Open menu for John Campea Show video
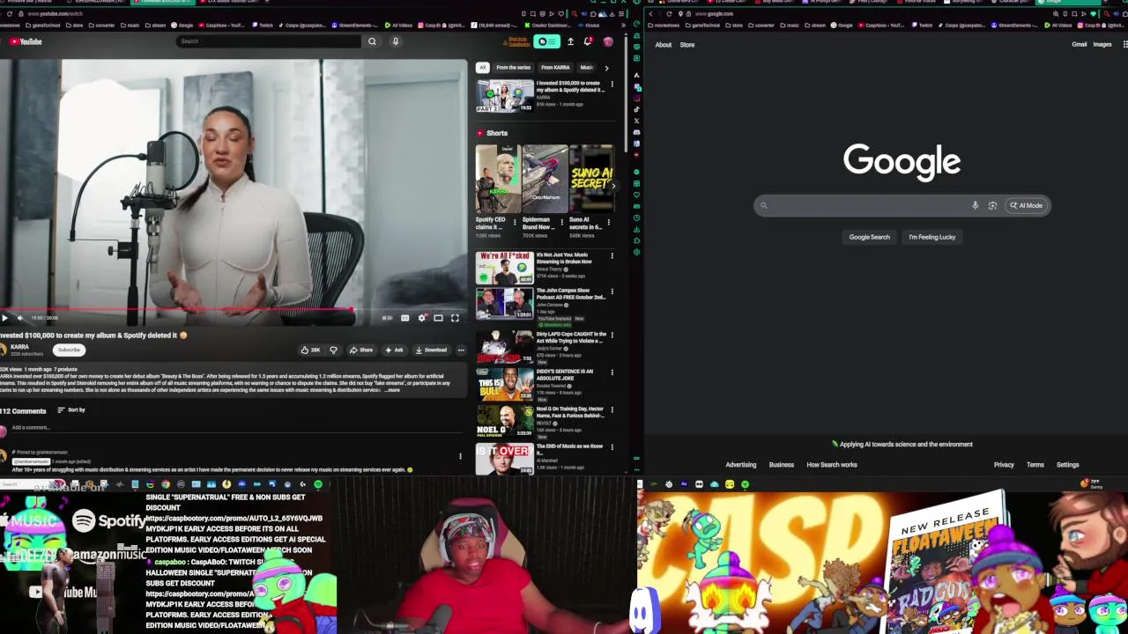Viewport: 1128px width, 634px height. [612, 291]
